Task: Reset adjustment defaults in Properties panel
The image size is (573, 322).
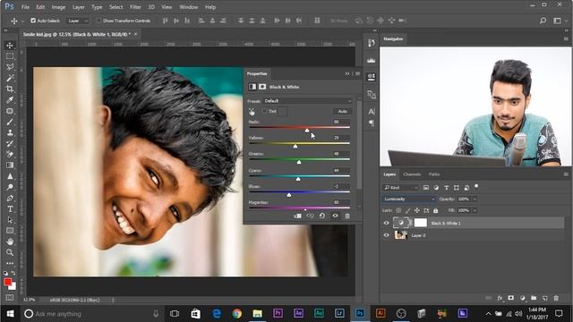Action: click(x=322, y=216)
